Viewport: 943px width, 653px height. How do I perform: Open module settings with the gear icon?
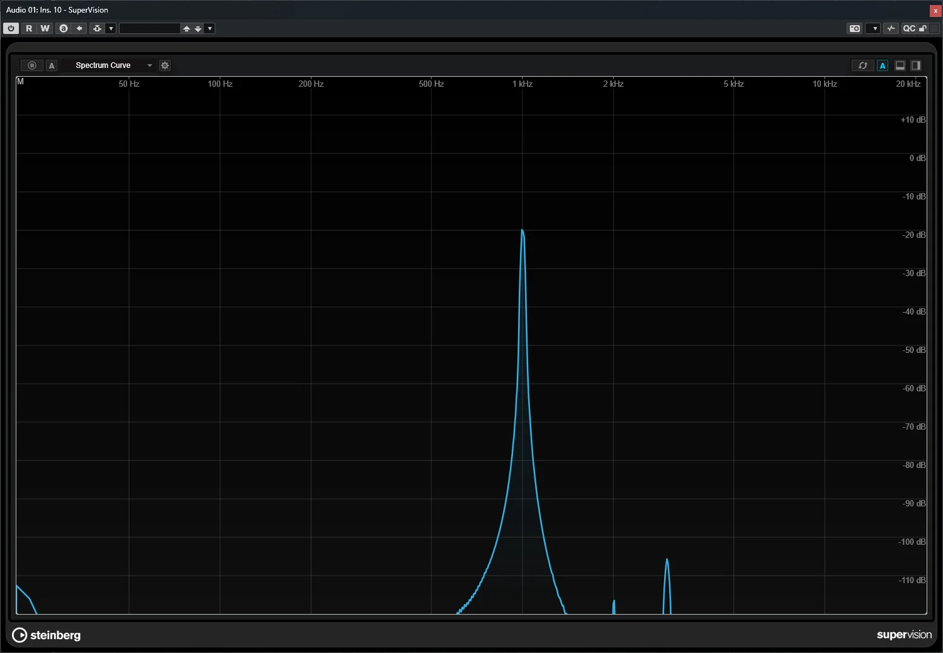165,65
